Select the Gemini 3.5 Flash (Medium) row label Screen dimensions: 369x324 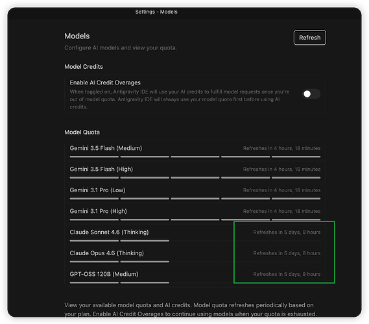[106, 148]
